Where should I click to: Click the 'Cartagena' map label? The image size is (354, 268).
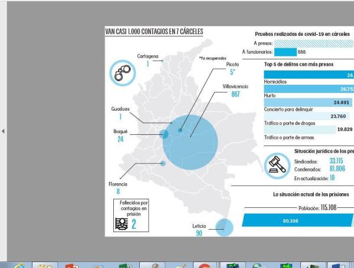tap(147, 56)
